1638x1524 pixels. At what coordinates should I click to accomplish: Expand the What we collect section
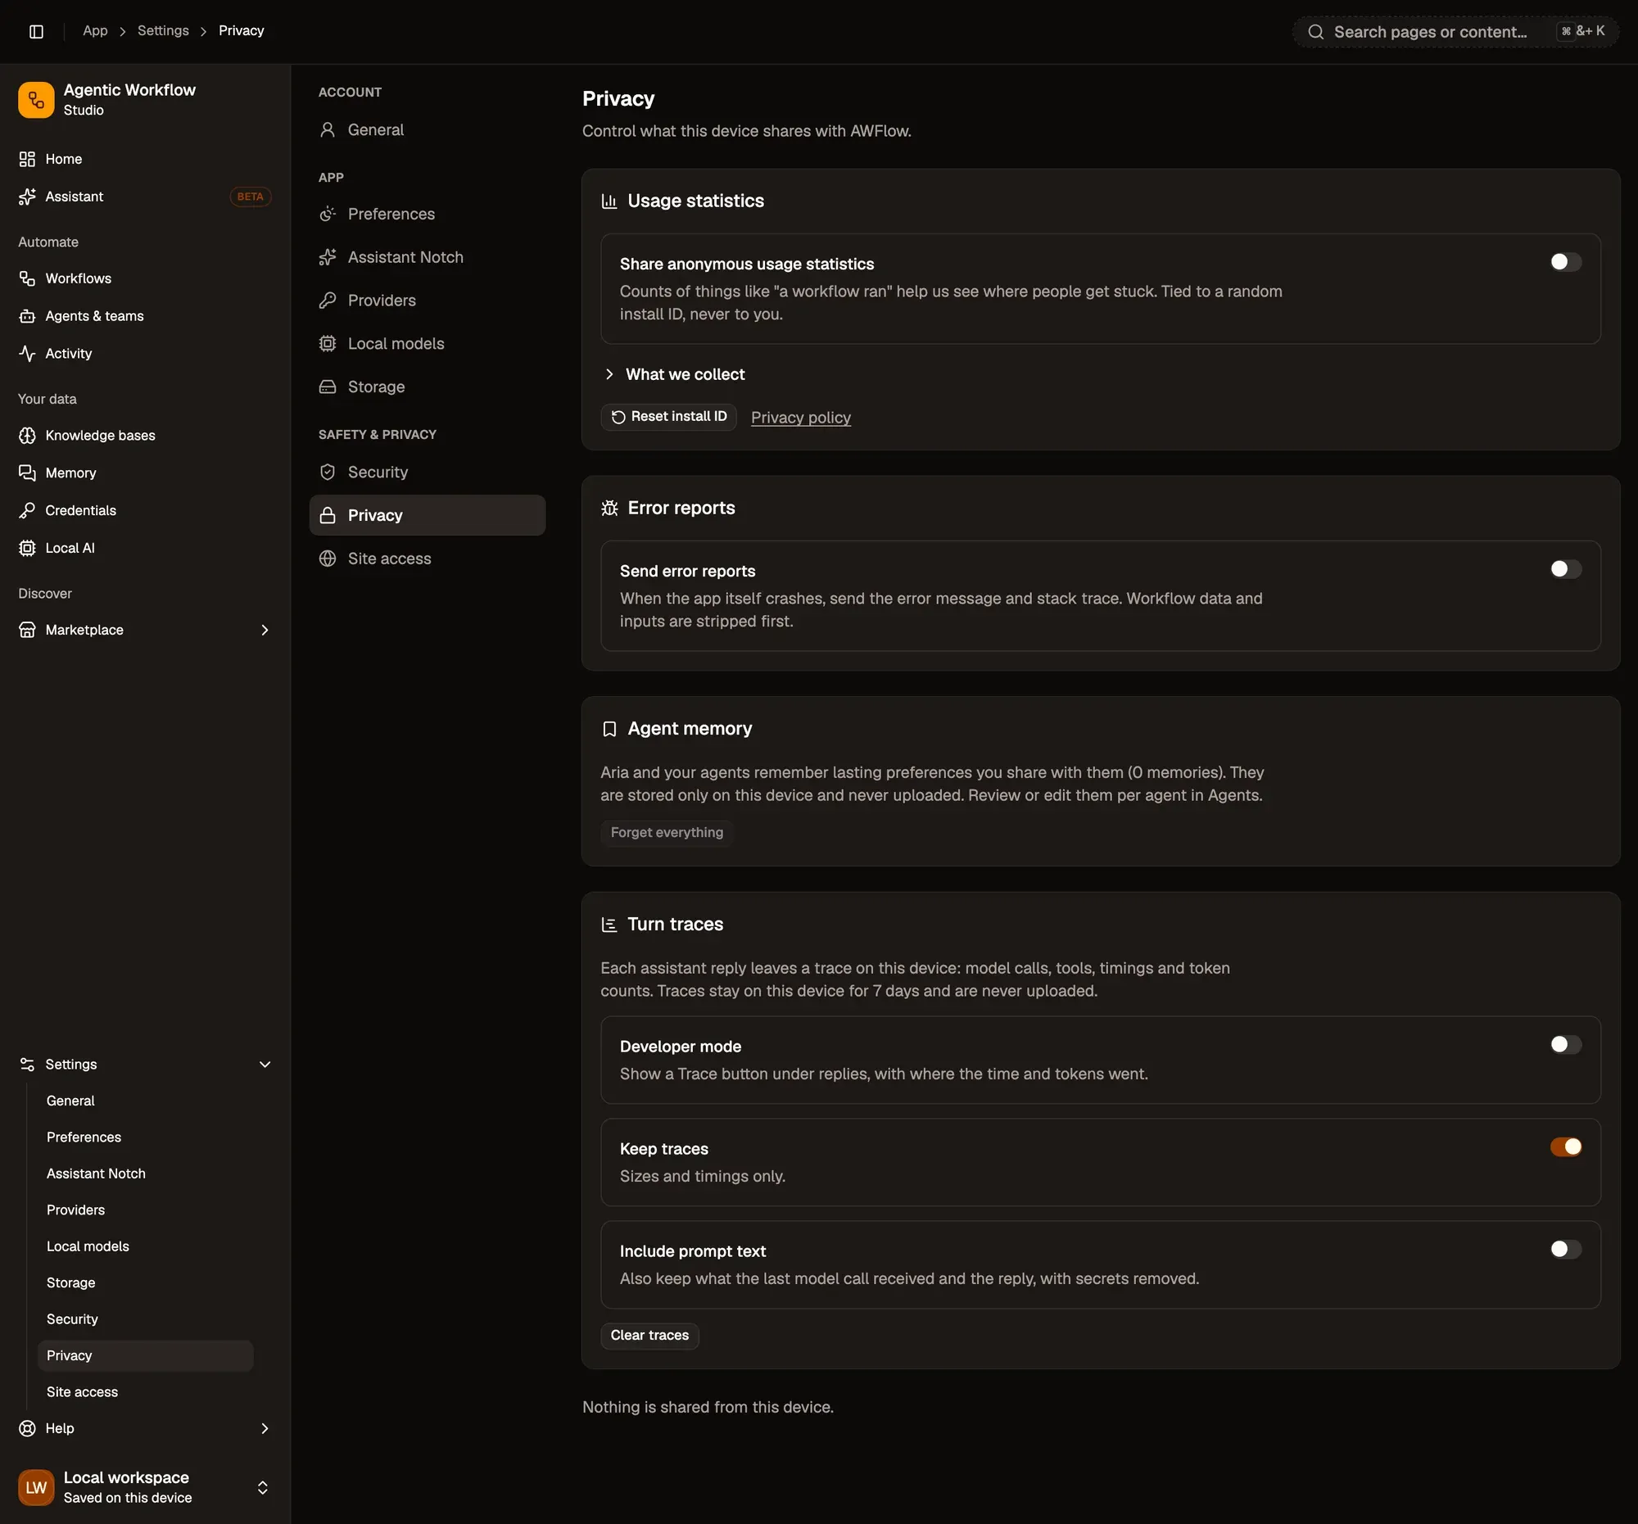click(x=674, y=374)
